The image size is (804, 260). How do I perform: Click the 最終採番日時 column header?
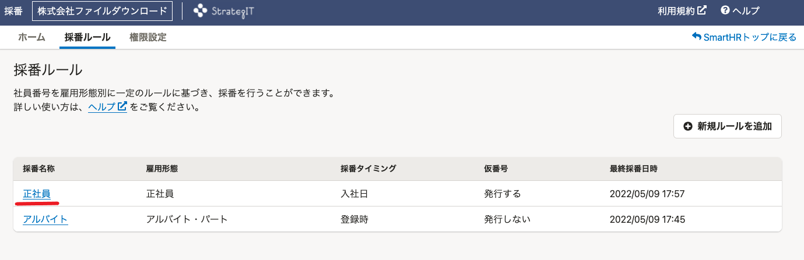(x=634, y=169)
